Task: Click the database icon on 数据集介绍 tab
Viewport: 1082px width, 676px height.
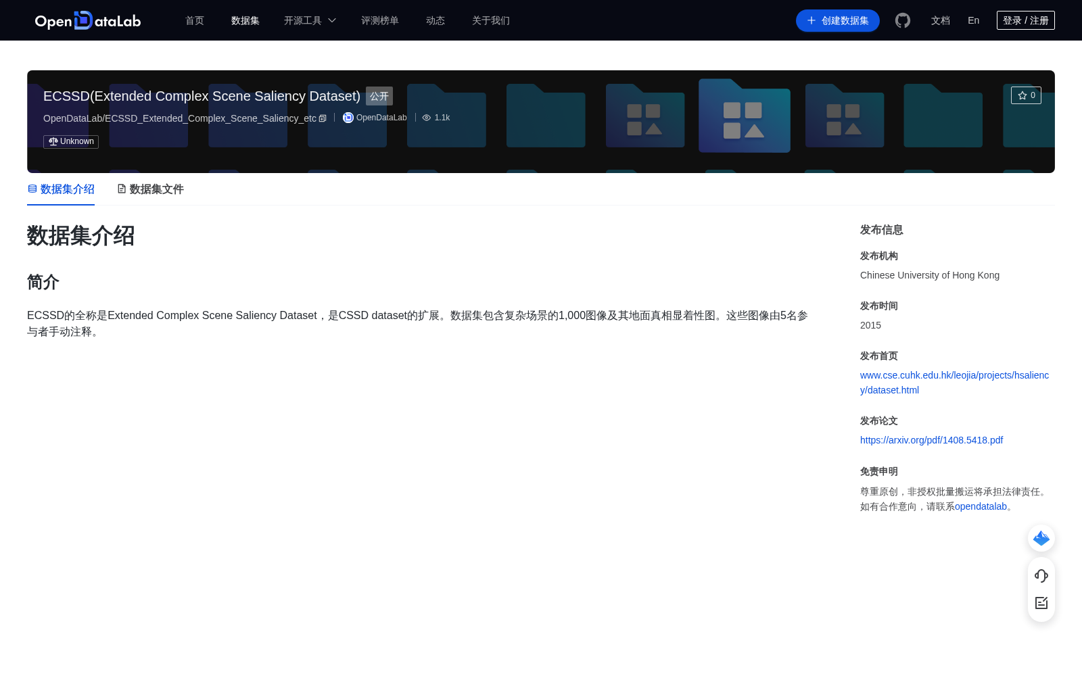Action: click(32, 189)
